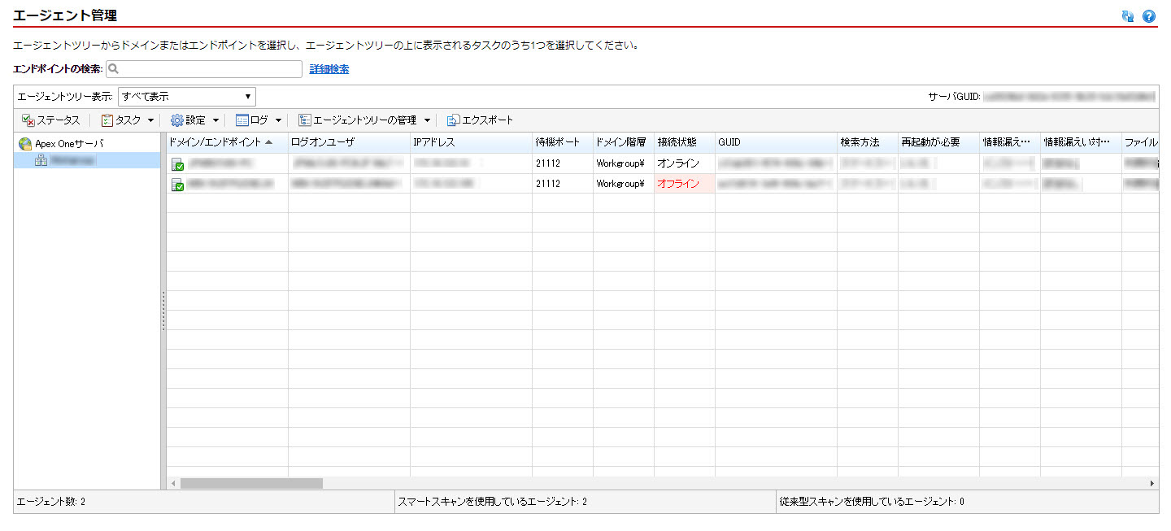Click the tree panel splitter handle
The height and width of the screenshot is (531, 1171).
coord(163,311)
